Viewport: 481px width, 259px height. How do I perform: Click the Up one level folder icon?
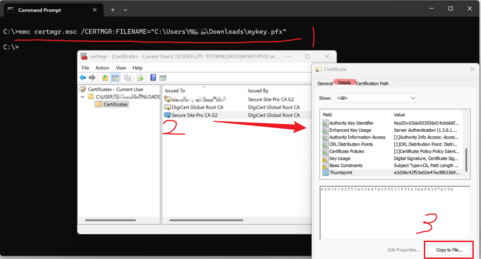(105, 78)
